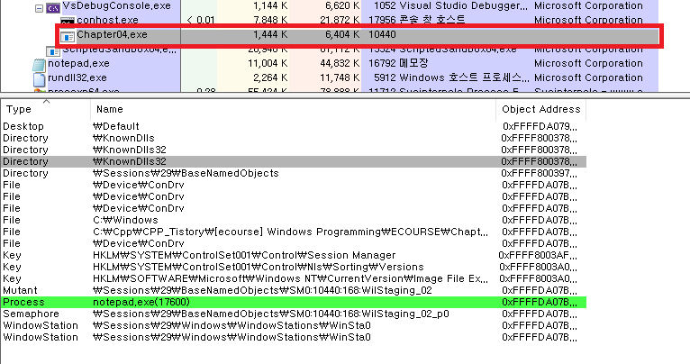Select the conhost.exe process name

107,20
